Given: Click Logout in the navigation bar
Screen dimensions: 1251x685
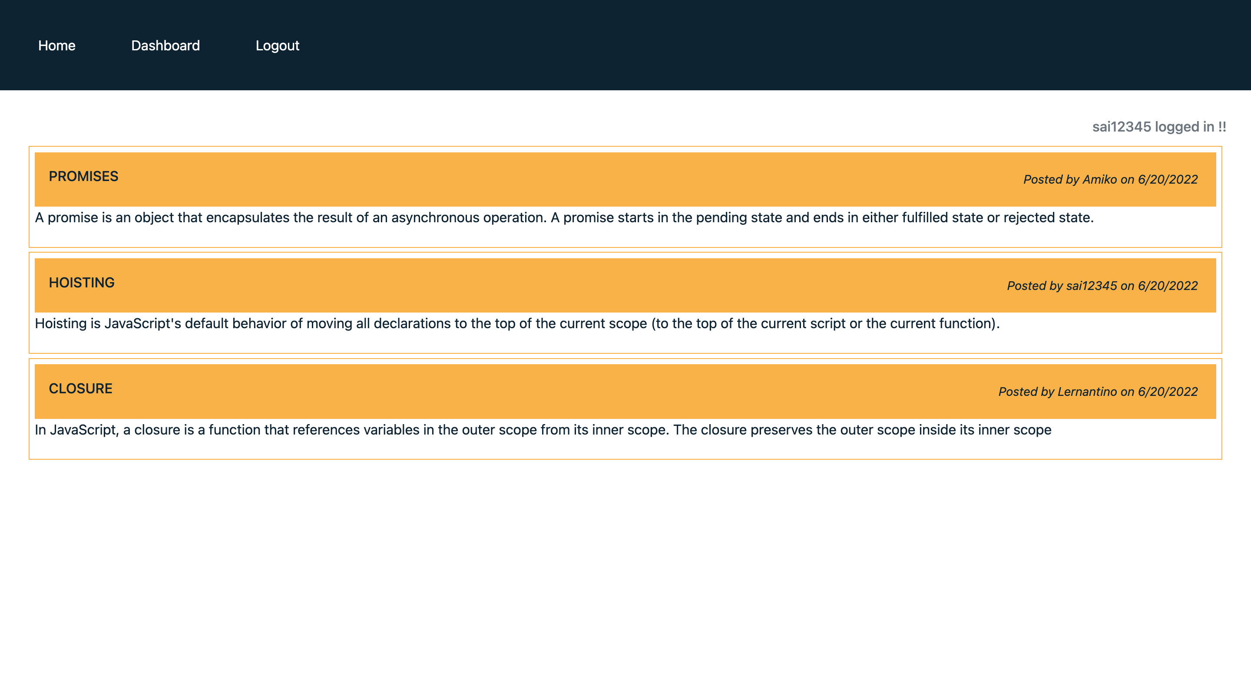Looking at the screenshot, I should click(277, 46).
